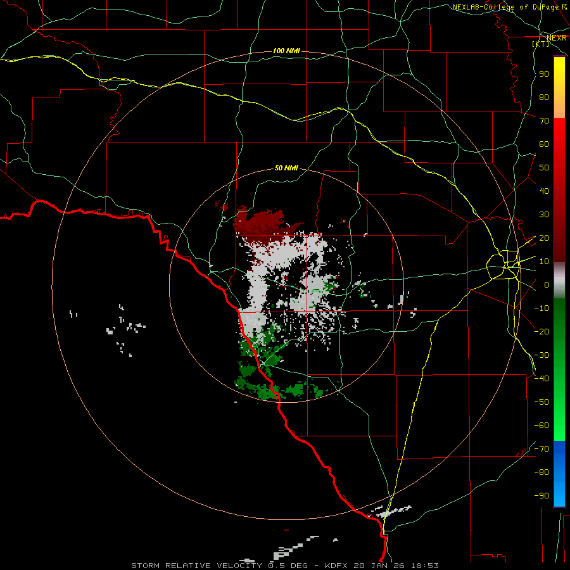This screenshot has width=570, height=570.
Task: Select the -40 knot scale label
Action: click(541, 379)
